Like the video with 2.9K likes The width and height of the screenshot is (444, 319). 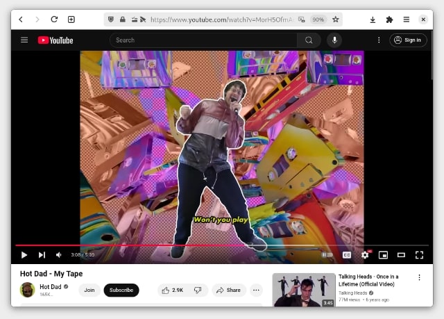[173, 290]
